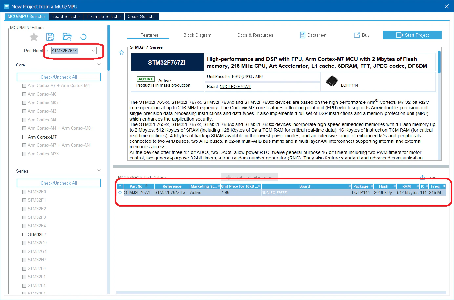This screenshot has height=300, width=454.
Task: Toggle the STM32F7 series checkbox
Action: click(x=24, y=234)
